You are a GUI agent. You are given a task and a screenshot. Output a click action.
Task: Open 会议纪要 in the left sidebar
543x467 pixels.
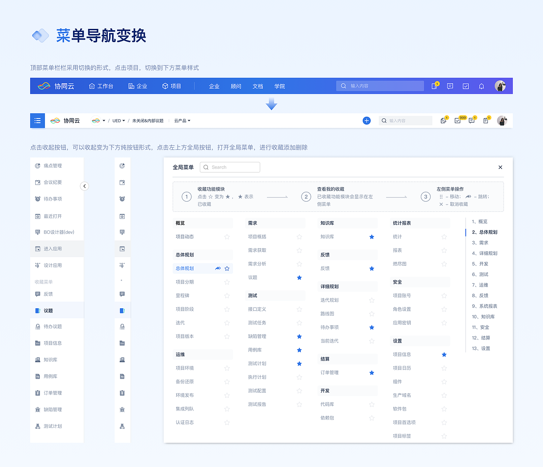(x=57, y=182)
